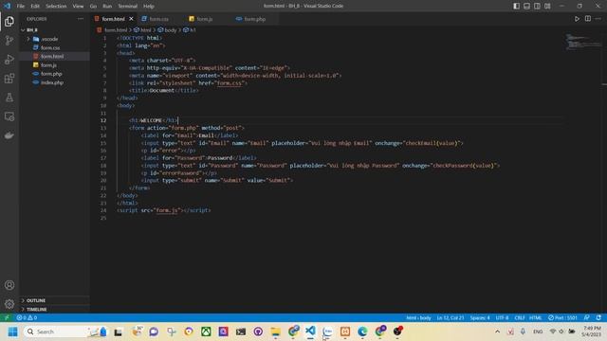Viewport: 607px width, 341px height.
Task: Open the View menu
Action: click(78, 6)
